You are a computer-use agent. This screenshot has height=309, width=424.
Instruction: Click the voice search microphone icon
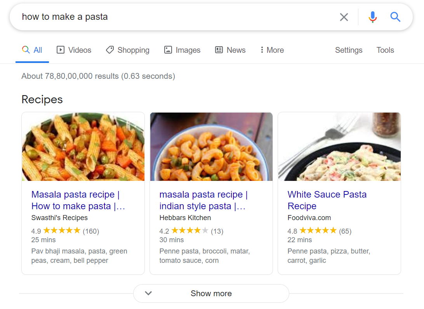point(373,17)
